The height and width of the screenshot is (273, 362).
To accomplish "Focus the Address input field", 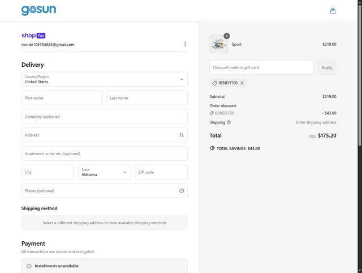I will [104, 135].
